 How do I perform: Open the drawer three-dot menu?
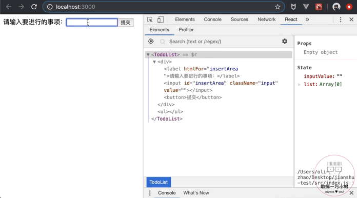pyautogui.click(x=150, y=193)
